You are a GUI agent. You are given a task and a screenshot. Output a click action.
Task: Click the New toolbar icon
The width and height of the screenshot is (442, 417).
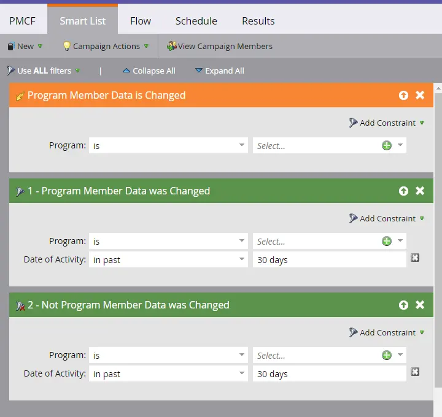click(10, 46)
